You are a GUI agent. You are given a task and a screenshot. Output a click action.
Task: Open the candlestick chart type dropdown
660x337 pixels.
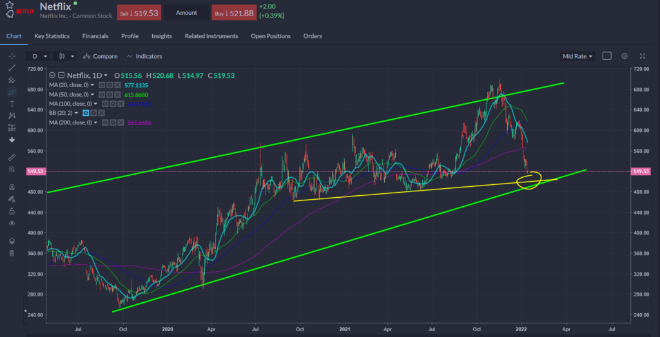(x=65, y=56)
